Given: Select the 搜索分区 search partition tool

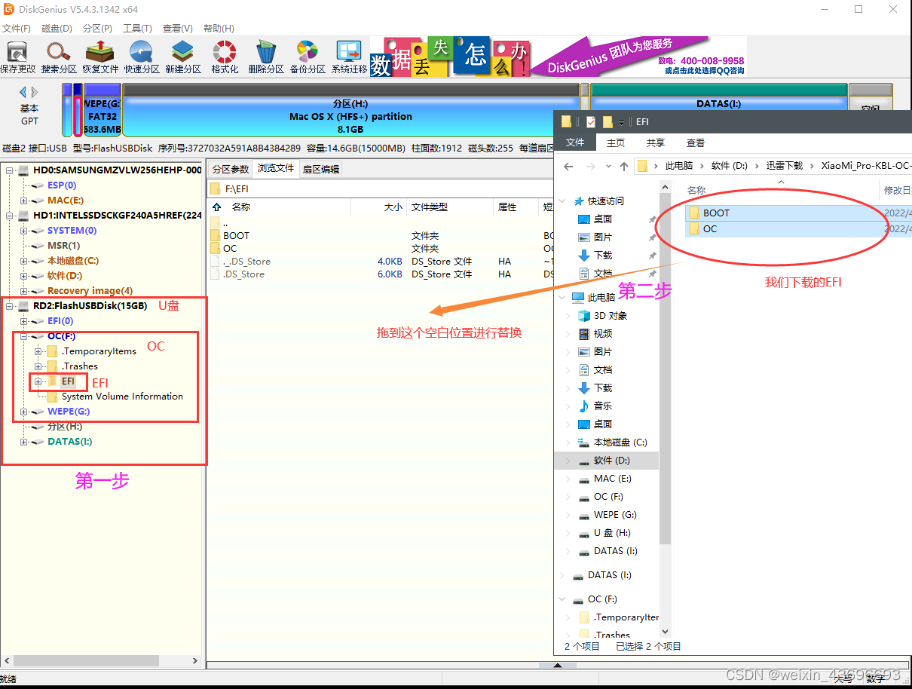Looking at the screenshot, I should click(x=59, y=57).
